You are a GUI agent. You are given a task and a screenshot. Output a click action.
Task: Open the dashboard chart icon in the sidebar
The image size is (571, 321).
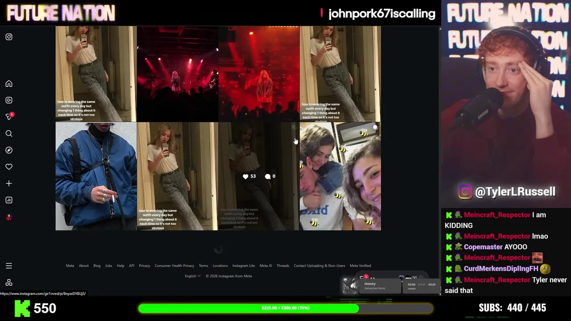(9, 200)
